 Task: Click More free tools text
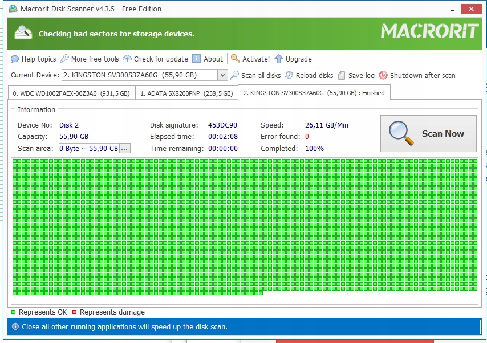pos(95,59)
